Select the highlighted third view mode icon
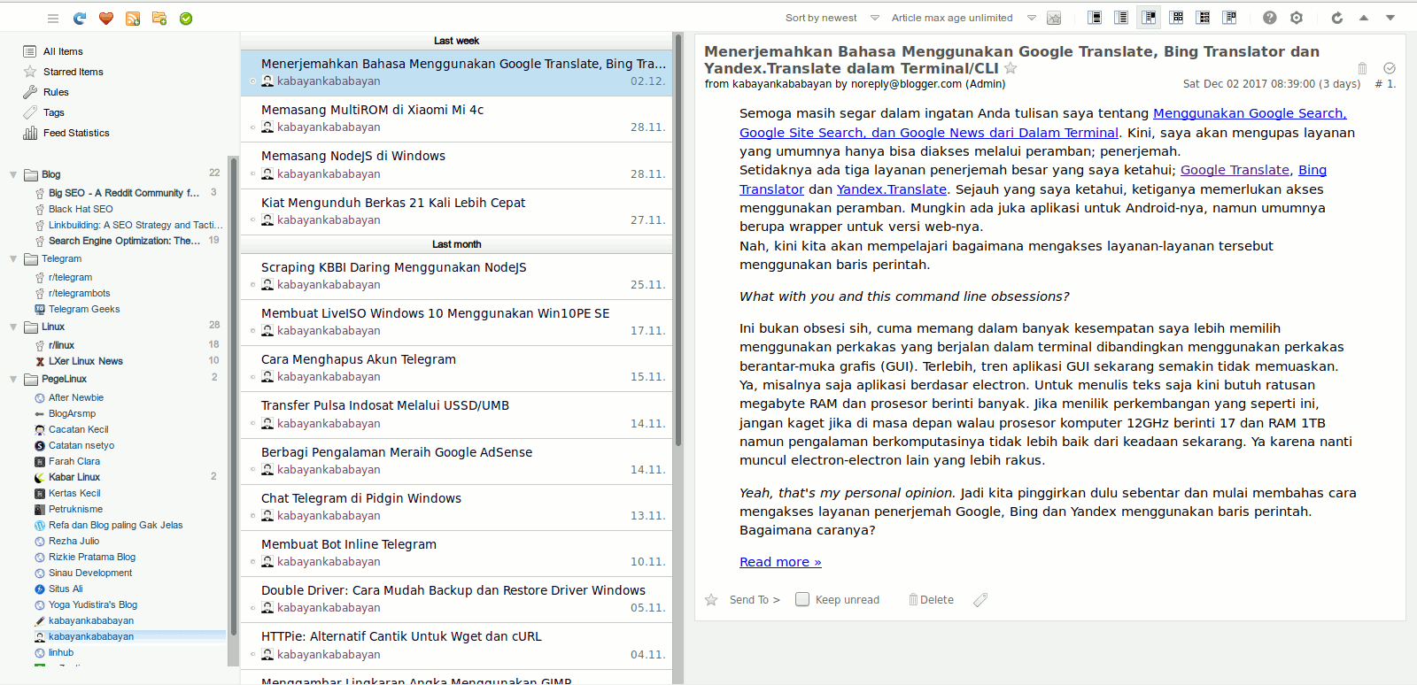1417x685 pixels. tap(1150, 18)
